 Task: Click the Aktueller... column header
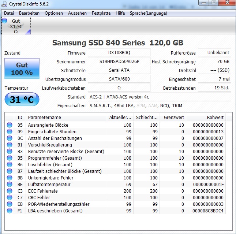pyautogui.click(x=120, y=118)
